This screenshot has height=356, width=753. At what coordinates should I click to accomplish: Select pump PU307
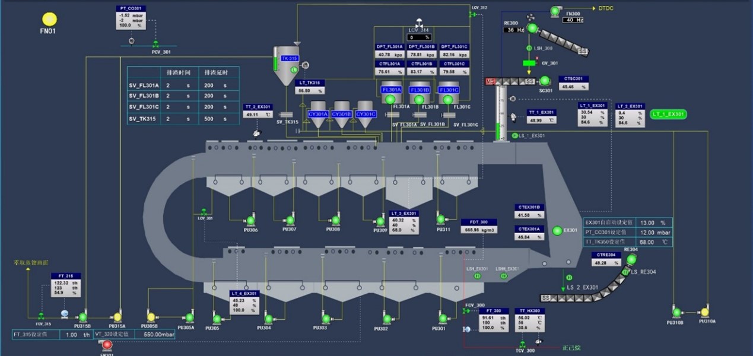click(x=290, y=221)
